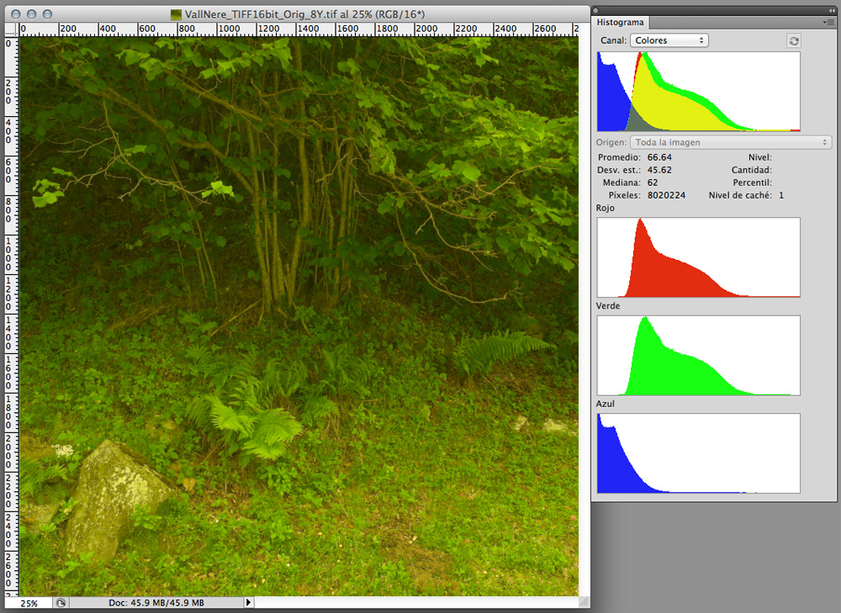Select the Histograma tab
Viewport: 841px width, 613px height.
click(621, 23)
